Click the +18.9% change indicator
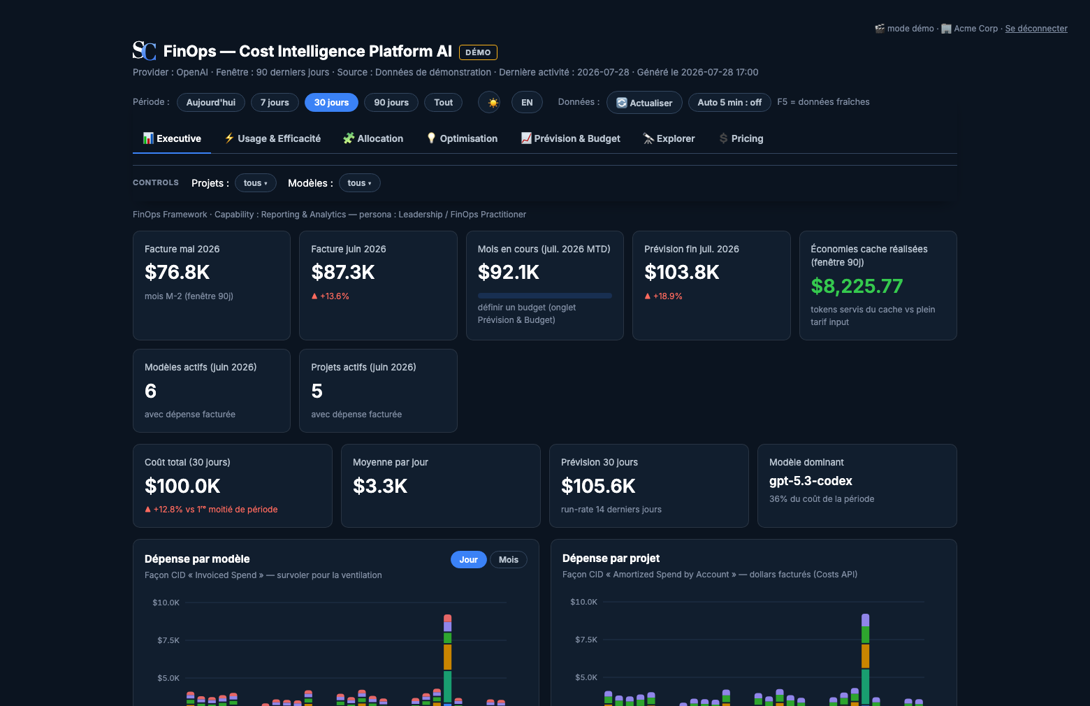Screen dimensions: 1090x706 tap(664, 296)
